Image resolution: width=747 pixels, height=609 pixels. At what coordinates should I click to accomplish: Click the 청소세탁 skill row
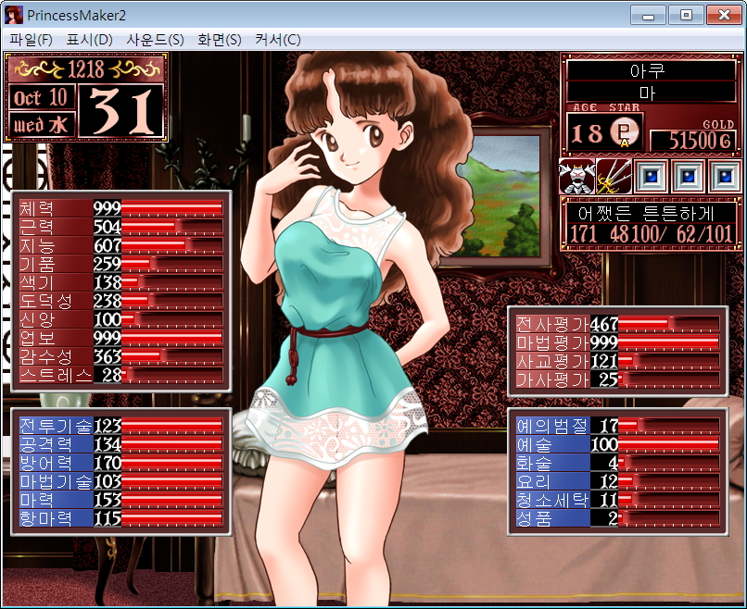(x=618, y=500)
